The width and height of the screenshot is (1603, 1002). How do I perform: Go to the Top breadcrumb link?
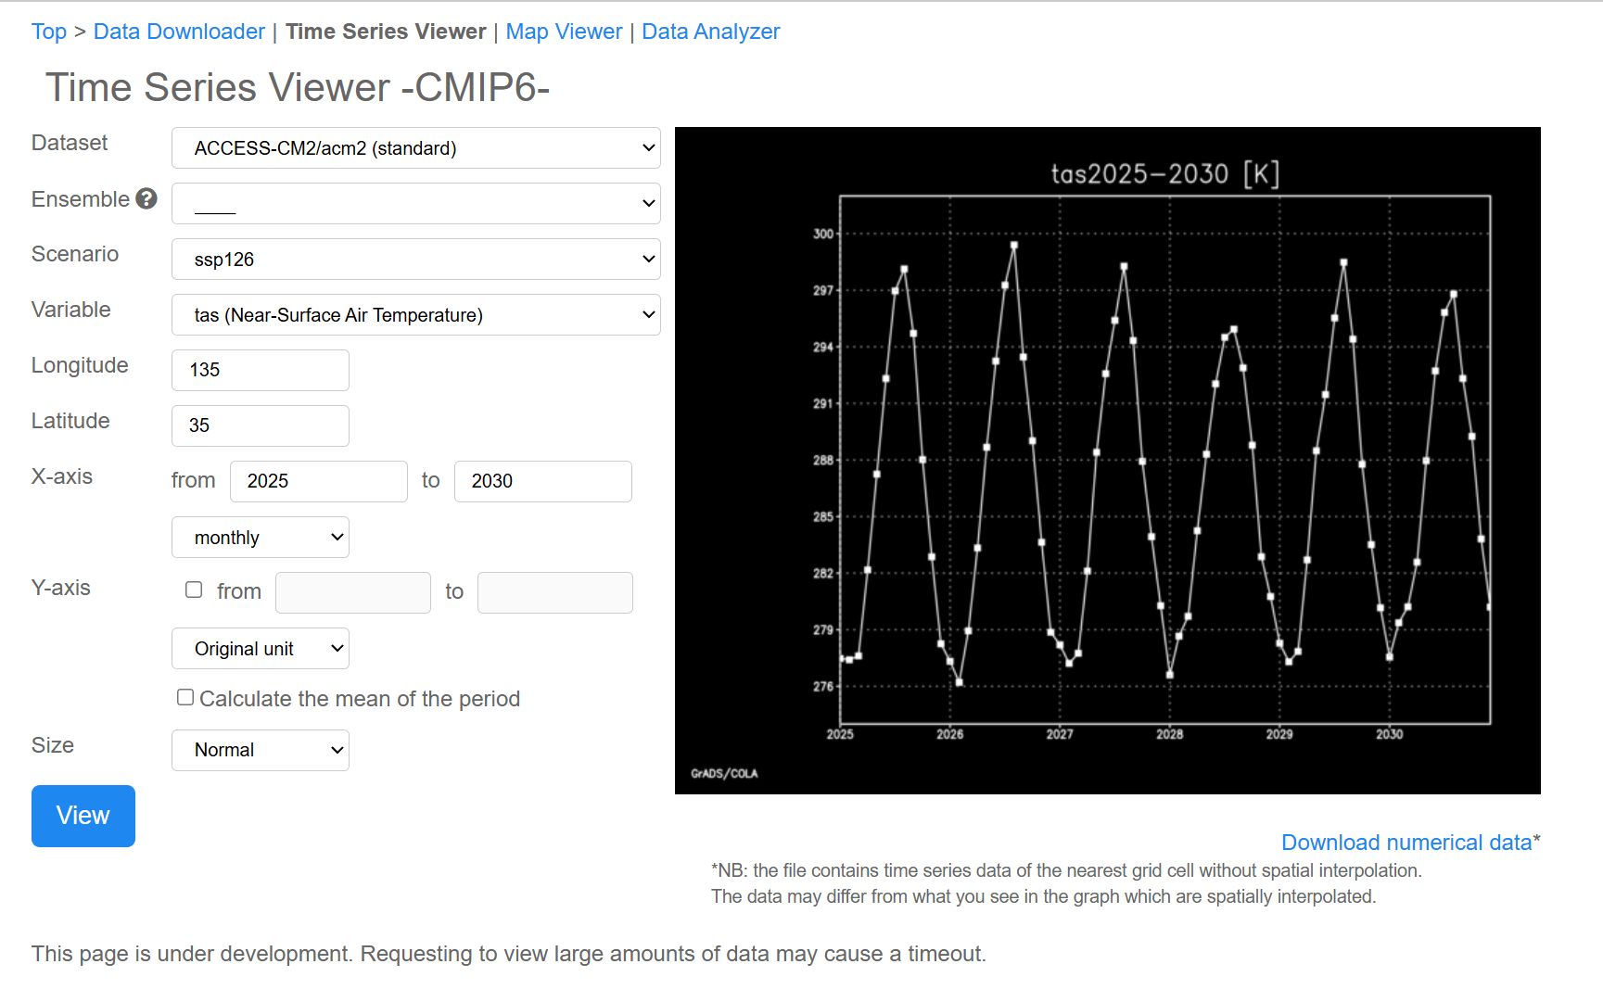point(49,32)
